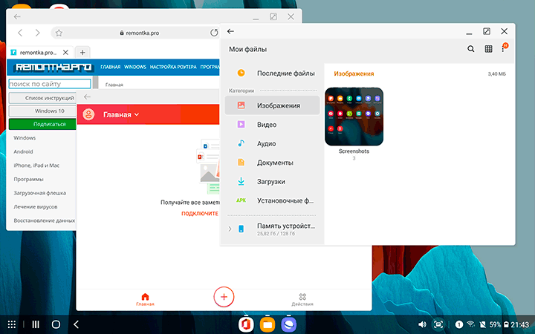This screenshot has width=535, height=334.
Task: Open the Загрузки category
Action: pyautogui.click(x=272, y=182)
